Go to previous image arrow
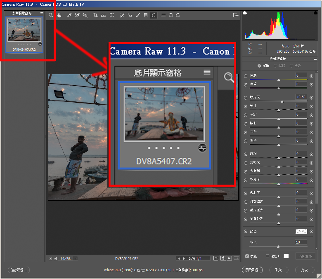This screenshot has height=279, width=322. click(x=179, y=258)
